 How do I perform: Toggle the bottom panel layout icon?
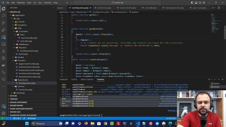196,2
